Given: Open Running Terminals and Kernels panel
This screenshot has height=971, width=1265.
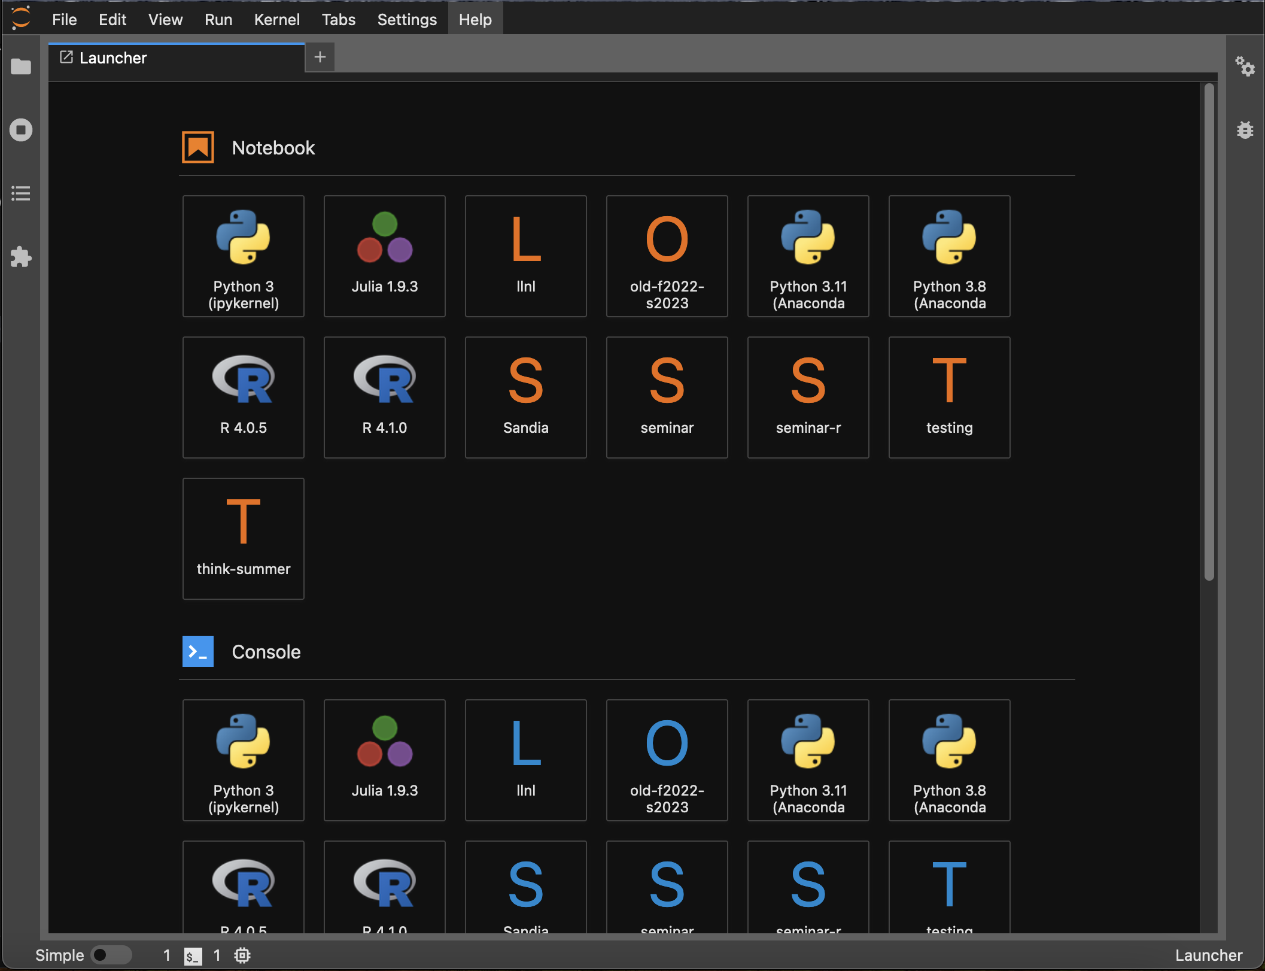Looking at the screenshot, I should [x=21, y=130].
